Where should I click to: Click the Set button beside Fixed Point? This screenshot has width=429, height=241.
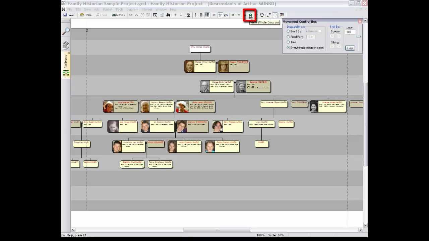coord(311,37)
